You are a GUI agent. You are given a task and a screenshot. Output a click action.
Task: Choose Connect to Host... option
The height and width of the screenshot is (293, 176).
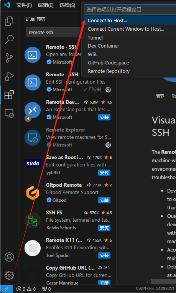point(130,20)
